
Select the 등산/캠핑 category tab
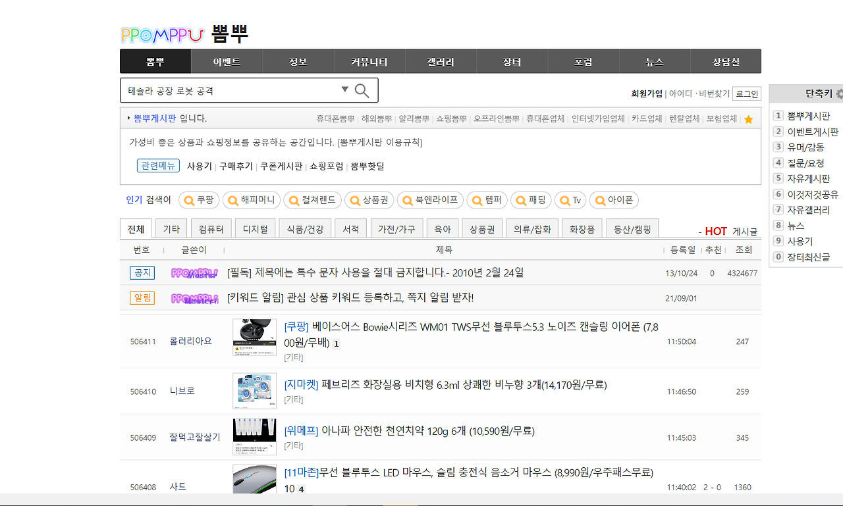click(632, 229)
